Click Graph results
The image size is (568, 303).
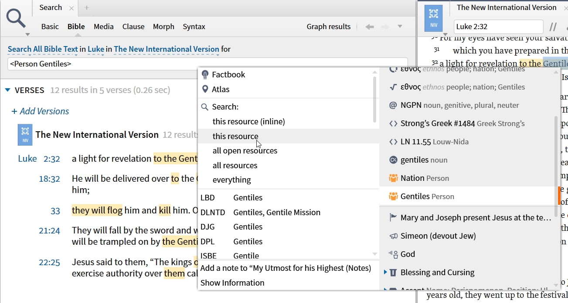(x=328, y=27)
